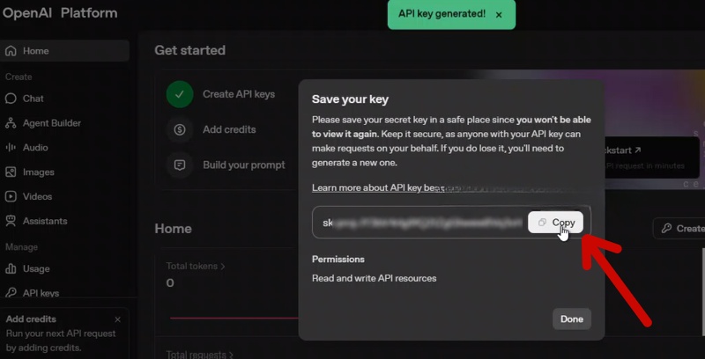Click the Create section label in sidebar
This screenshot has height=359, width=705.
(x=19, y=77)
